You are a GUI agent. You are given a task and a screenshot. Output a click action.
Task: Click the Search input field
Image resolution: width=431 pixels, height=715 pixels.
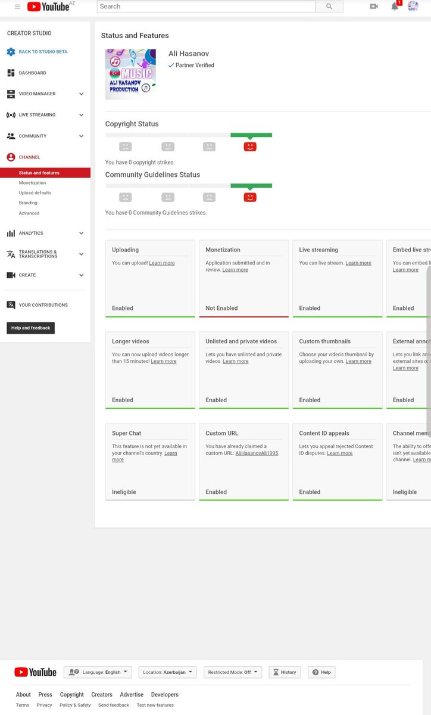pyautogui.click(x=206, y=7)
